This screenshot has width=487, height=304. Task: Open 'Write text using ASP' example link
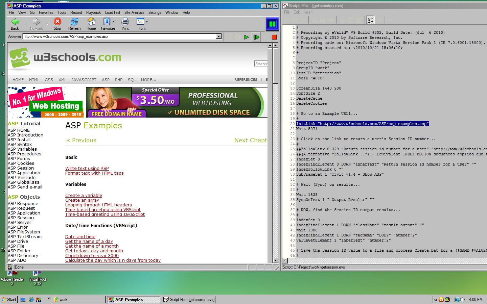tap(87, 169)
